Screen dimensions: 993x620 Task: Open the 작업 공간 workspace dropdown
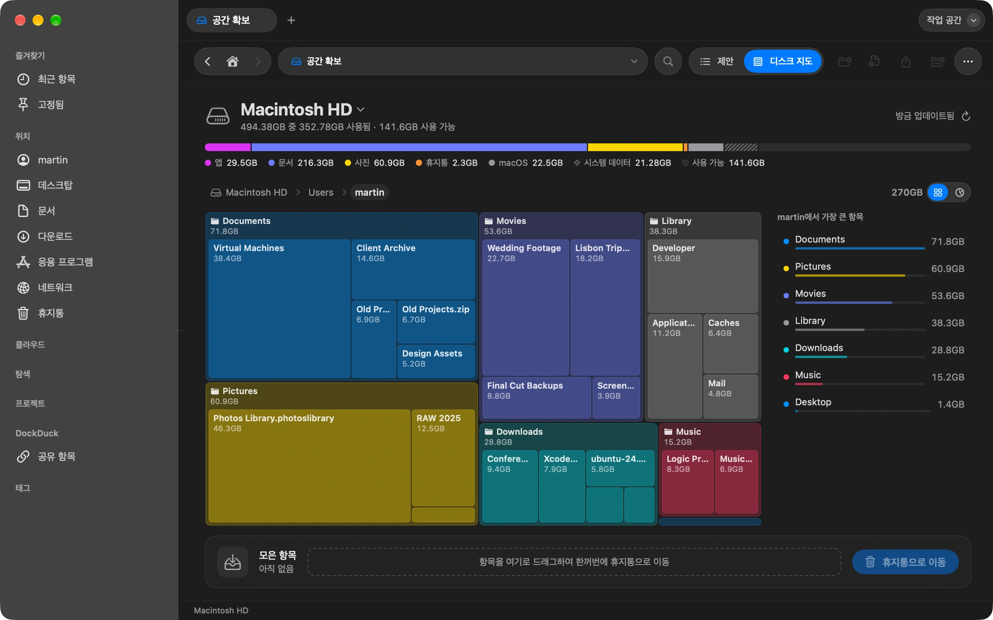point(951,20)
